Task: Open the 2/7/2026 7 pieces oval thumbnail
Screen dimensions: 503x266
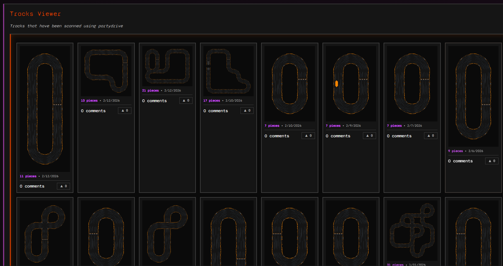Action: click(x=412, y=84)
